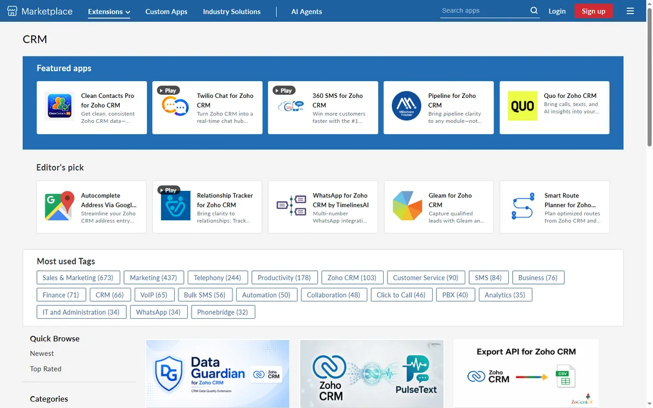Play the 360 SMS video badge

[284, 90]
